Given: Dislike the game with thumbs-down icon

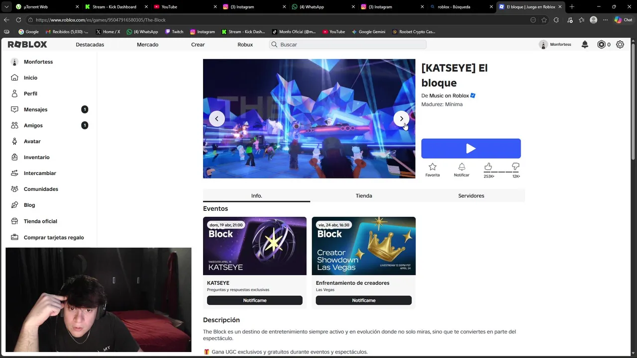Looking at the screenshot, I should [516, 166].
